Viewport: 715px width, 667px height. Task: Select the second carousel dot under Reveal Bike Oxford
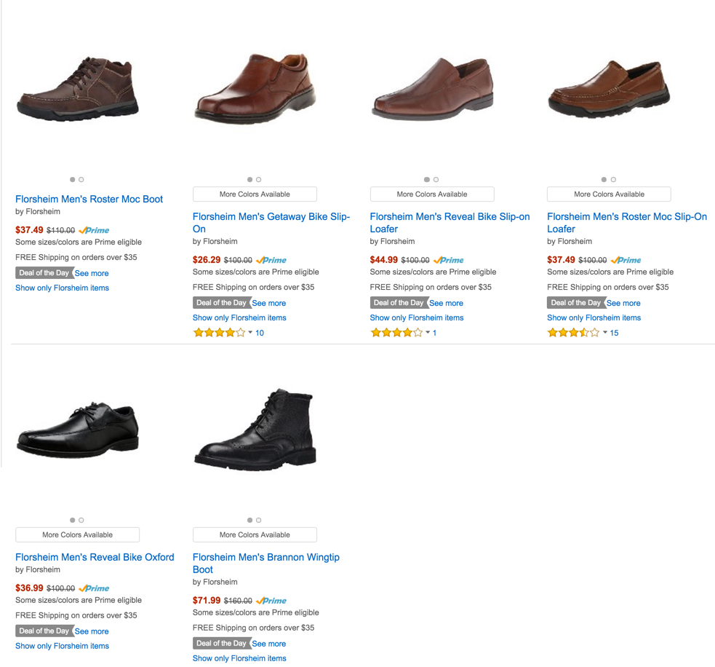pyautogui.click(x=81, y=520)
